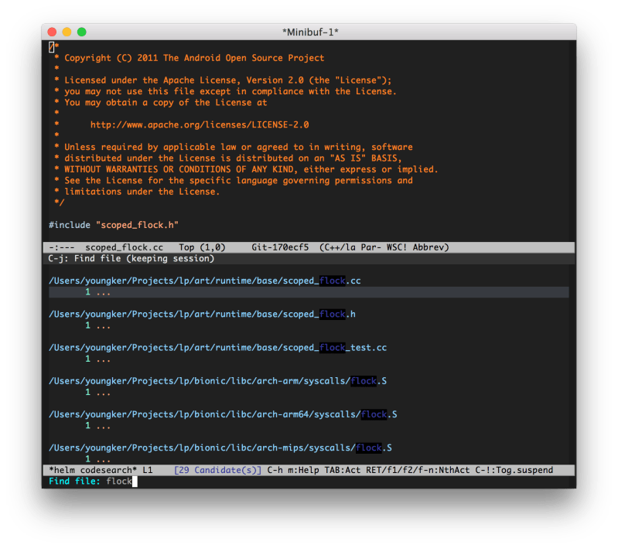Click the yellow minimize window button
This screenshot has height=548, width=618.
[67, 32]
